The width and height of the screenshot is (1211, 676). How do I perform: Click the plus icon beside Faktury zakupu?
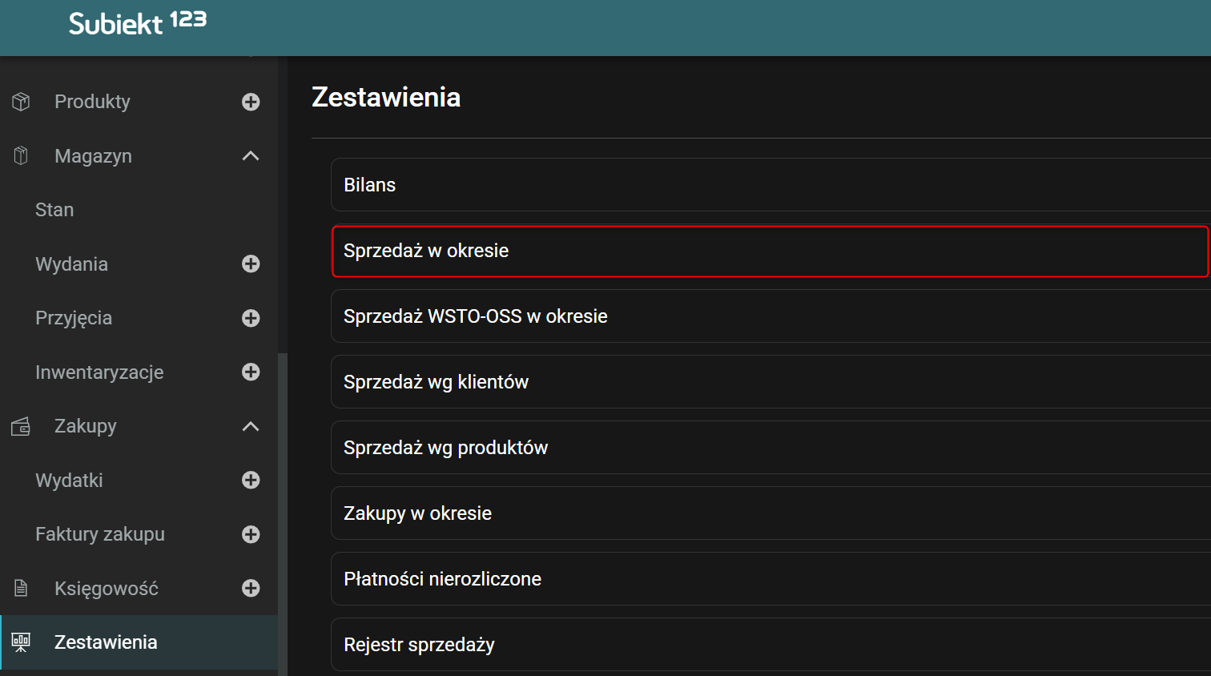[x=251, y=534]
